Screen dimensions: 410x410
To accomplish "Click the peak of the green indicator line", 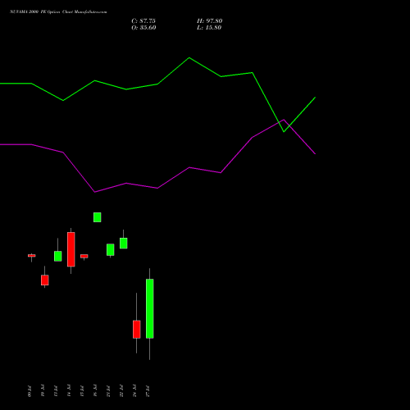I will (189, 58).
